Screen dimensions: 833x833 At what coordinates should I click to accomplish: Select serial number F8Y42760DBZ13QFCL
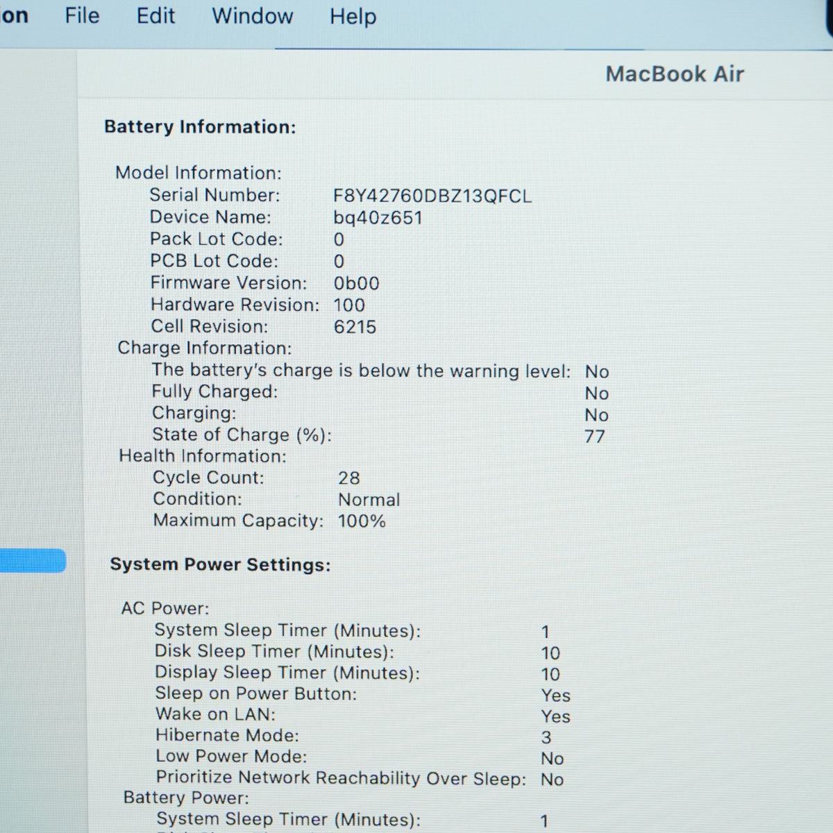click(x=432, y=196)
